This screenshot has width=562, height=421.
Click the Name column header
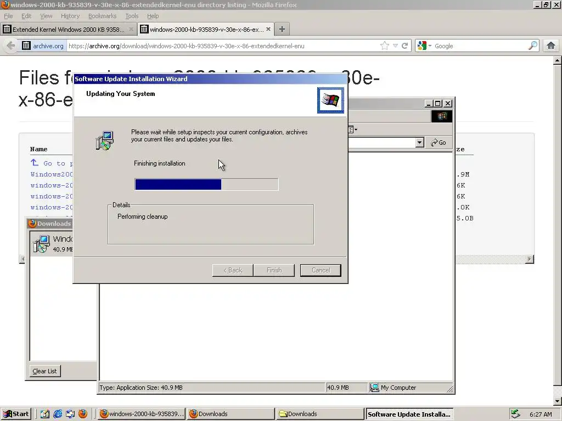39,149
